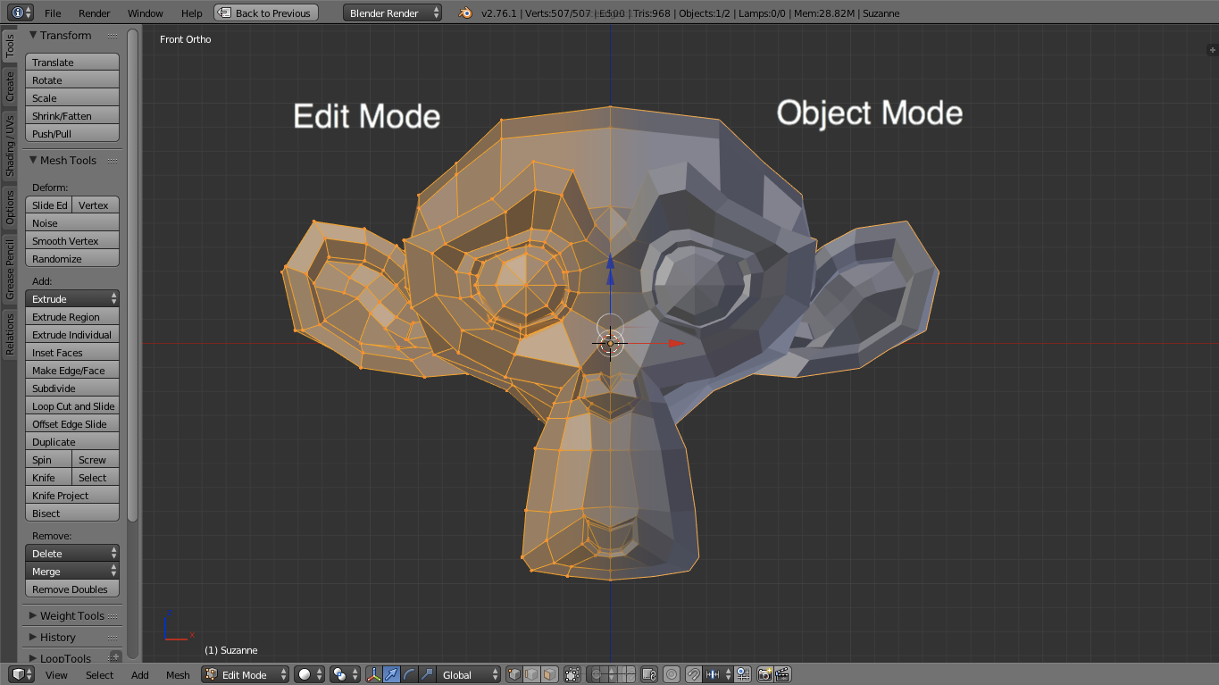Switch to the Grease Pencil tab
Viewport: 1219px width, 685px height.
pos(10,269)
